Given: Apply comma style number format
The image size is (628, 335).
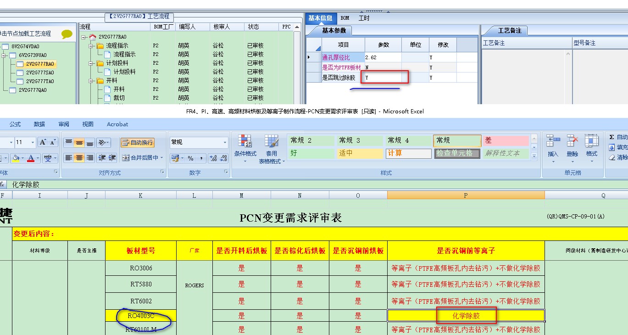Looking at the screenshot, I should 202,158.
